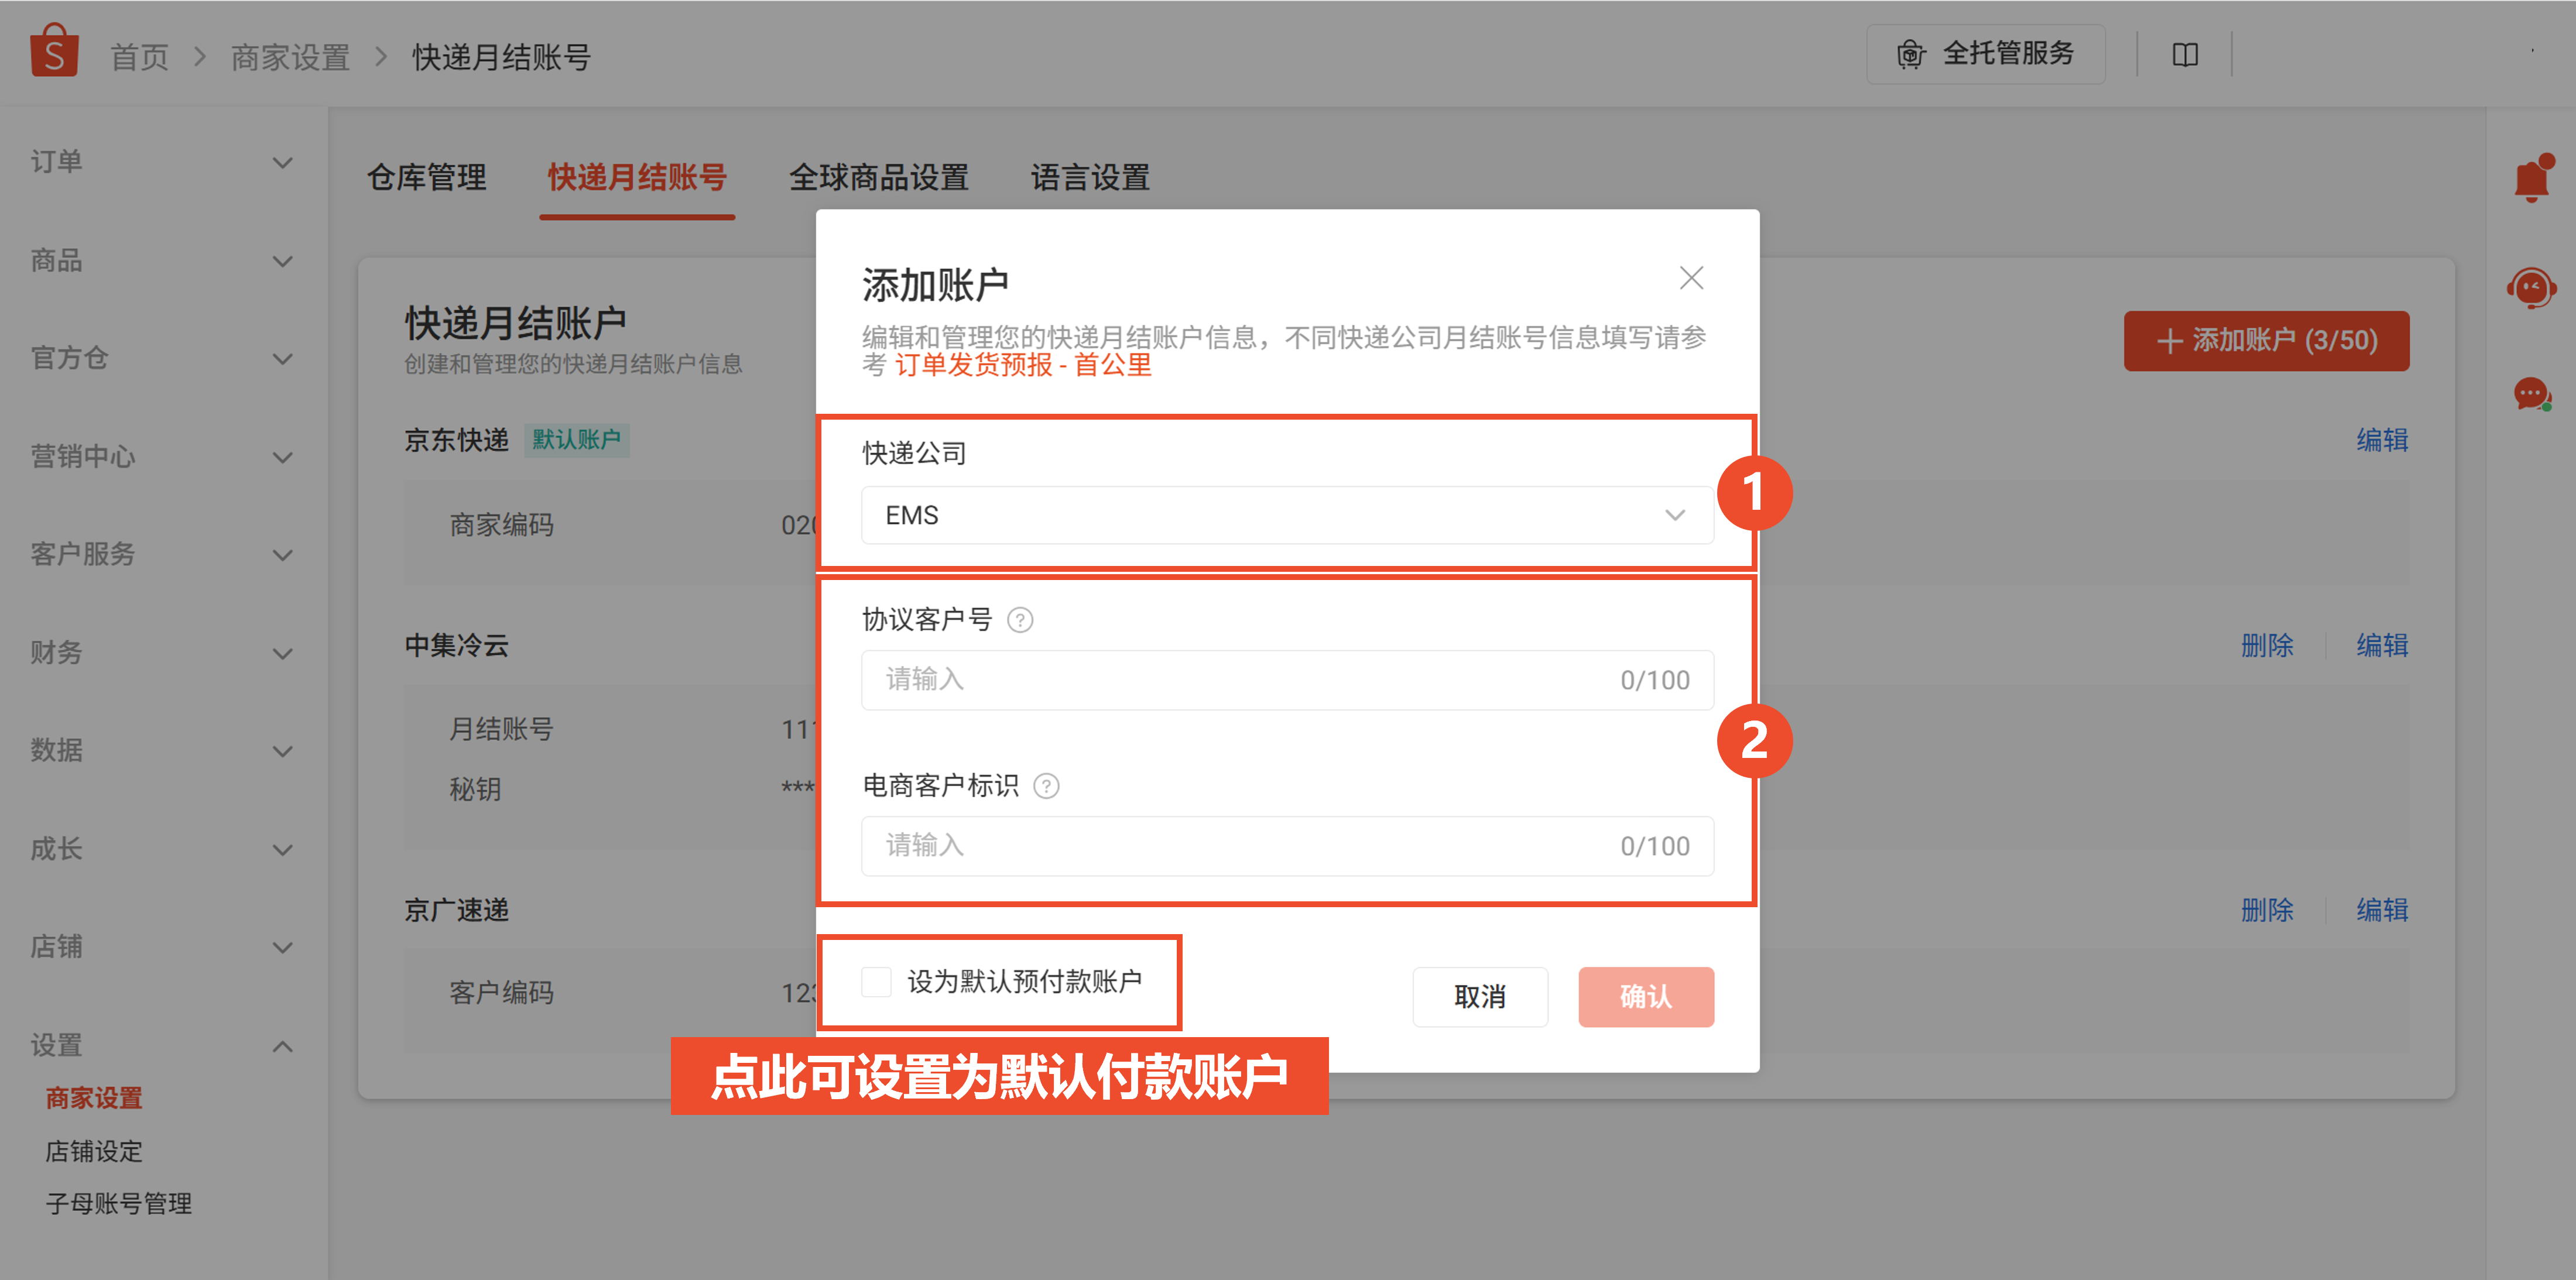Viewport: 2576px width, 1280px height.
Task: Open 全托管服务 button in header
Action: tap(1985, 54)
